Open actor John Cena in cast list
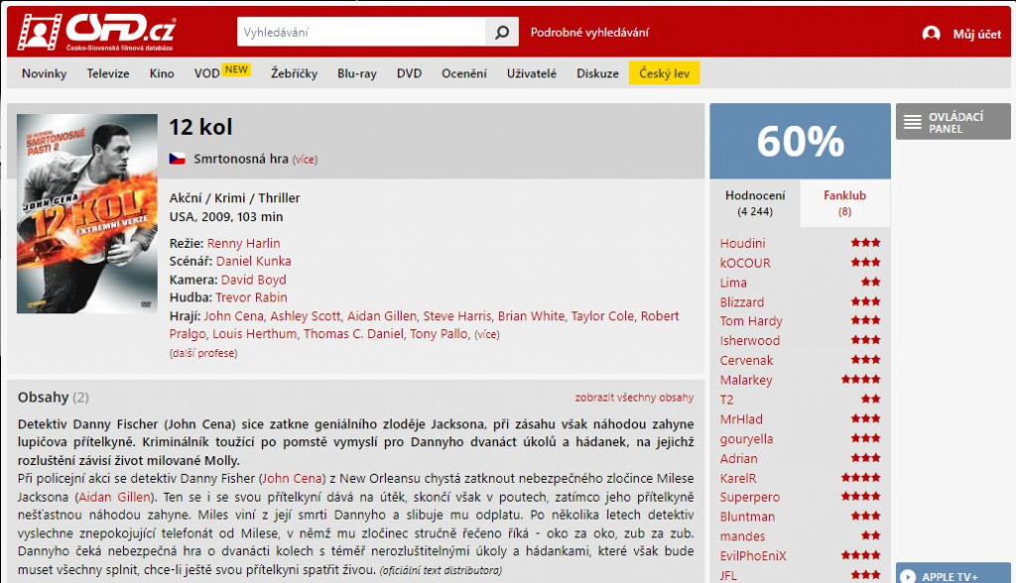Image resolution: width=1016 pixels, height=583 pixels. (x=233, y=316)
